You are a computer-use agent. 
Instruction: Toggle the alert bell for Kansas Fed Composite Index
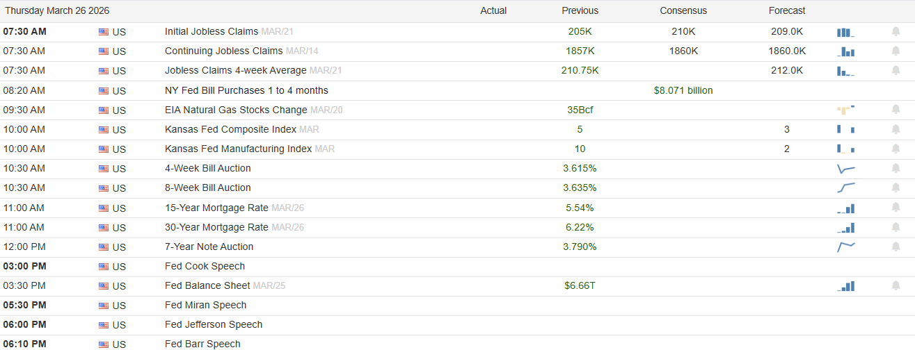click(896, 129)
